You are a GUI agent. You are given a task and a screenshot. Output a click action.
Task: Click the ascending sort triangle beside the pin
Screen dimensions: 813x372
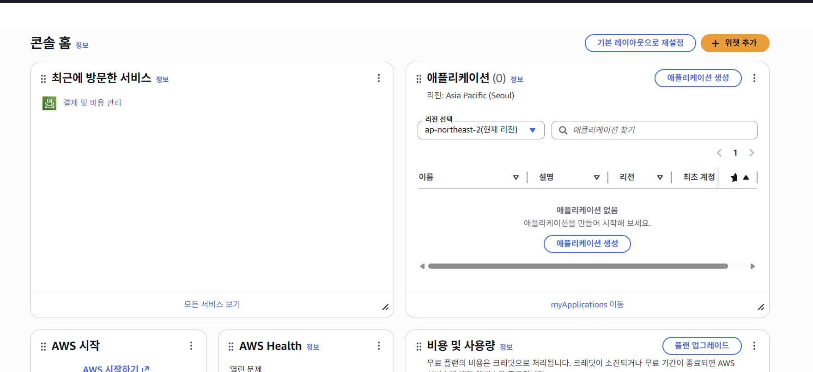click(746, 177)
